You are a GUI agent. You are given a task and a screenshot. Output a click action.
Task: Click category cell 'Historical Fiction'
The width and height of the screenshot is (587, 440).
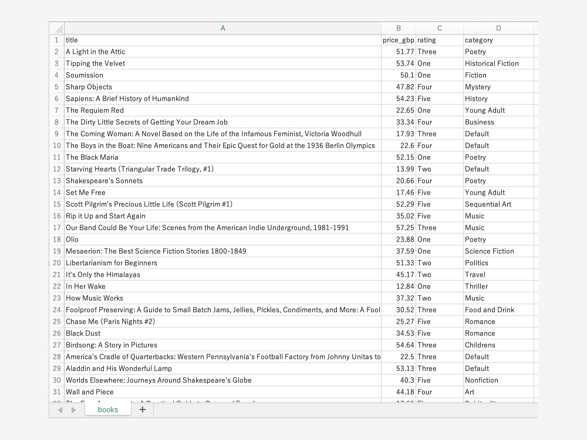click(498, 63)
